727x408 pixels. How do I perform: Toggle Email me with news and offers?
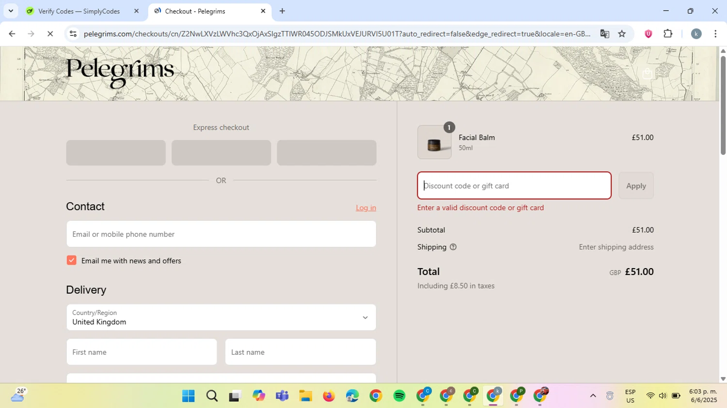72,260
